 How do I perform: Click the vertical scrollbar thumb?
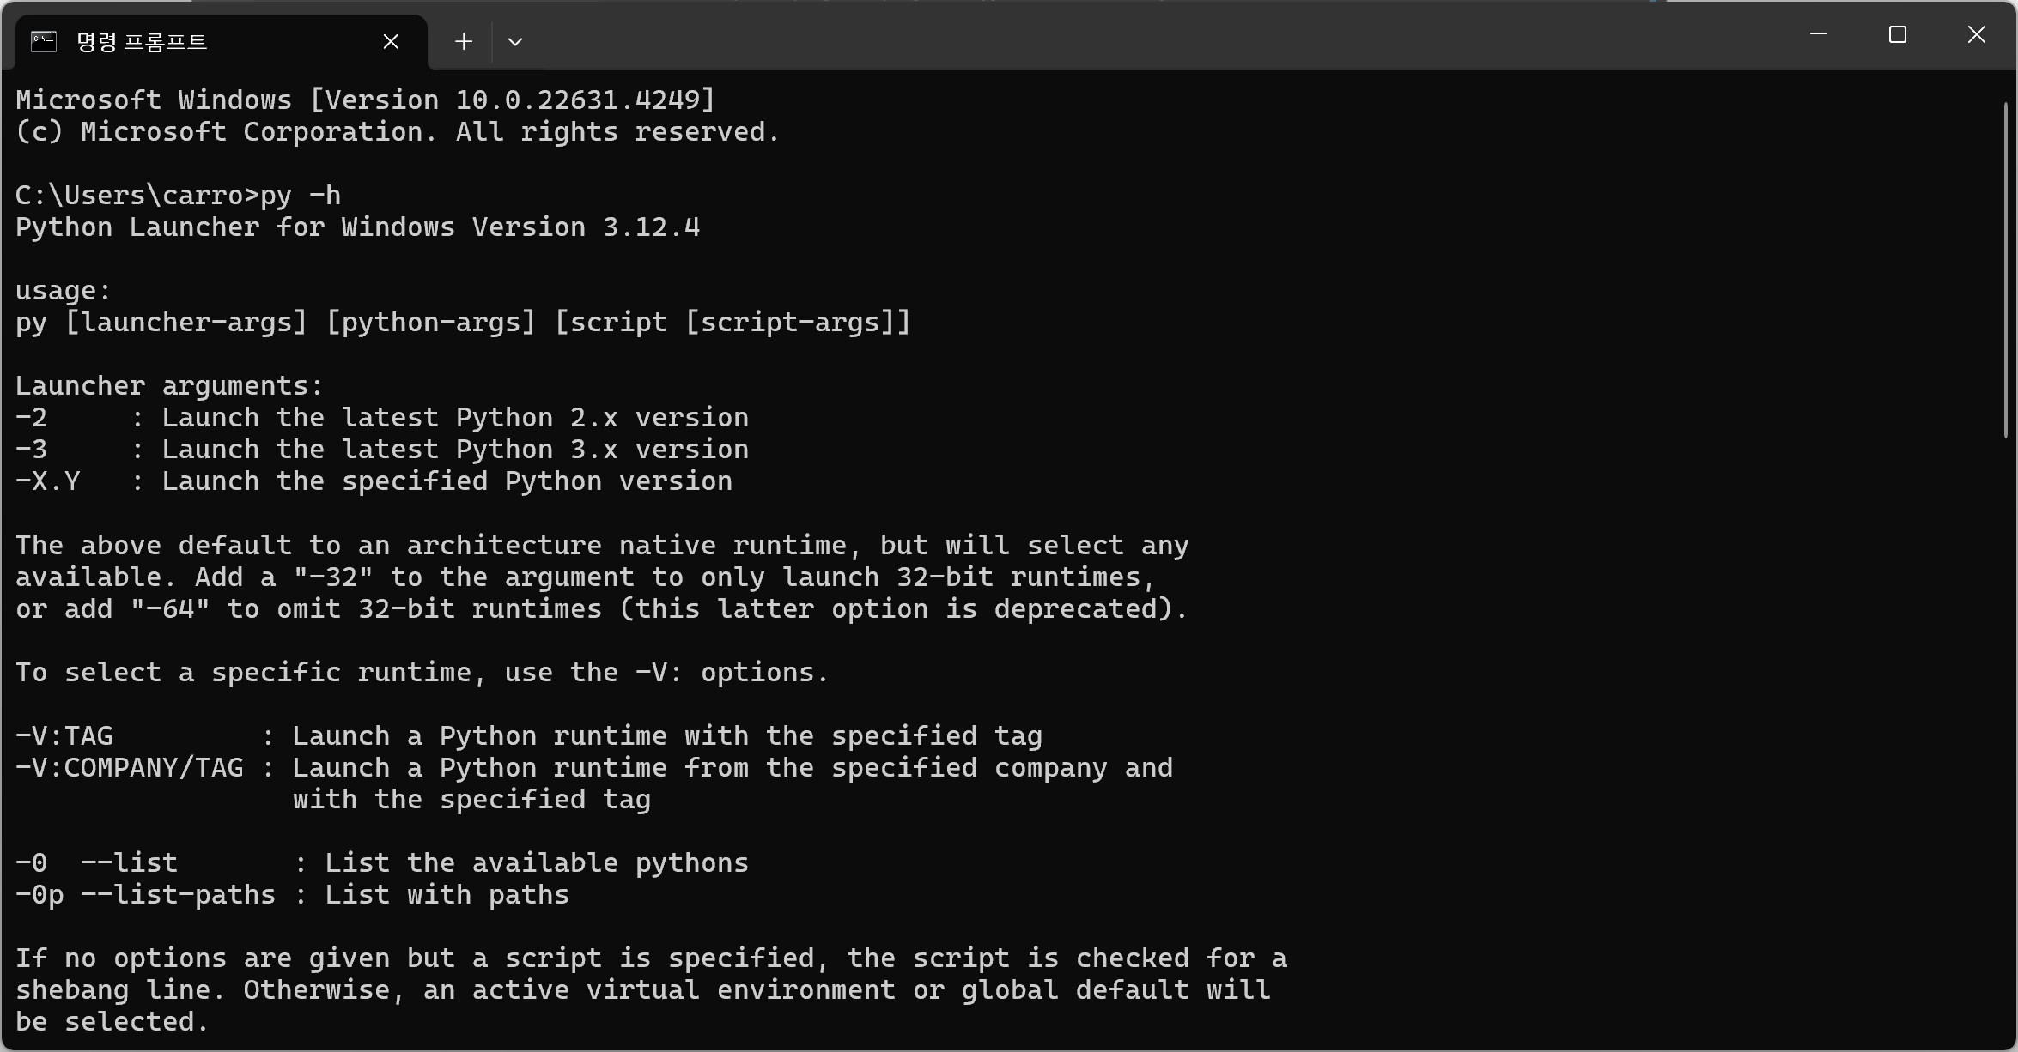[x=2007, y=270]
